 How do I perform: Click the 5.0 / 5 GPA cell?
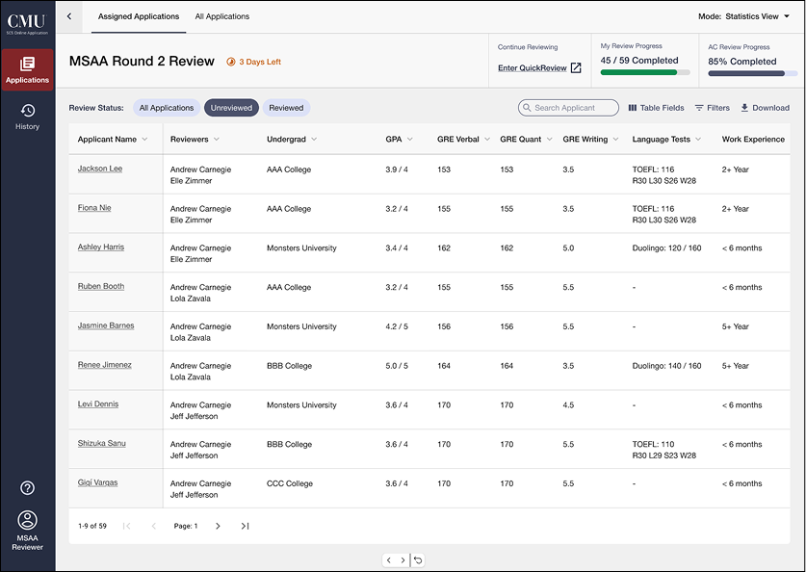[397, 366]
